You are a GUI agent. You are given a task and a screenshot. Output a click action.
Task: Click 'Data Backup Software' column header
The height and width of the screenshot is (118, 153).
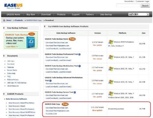click(66, 33)
